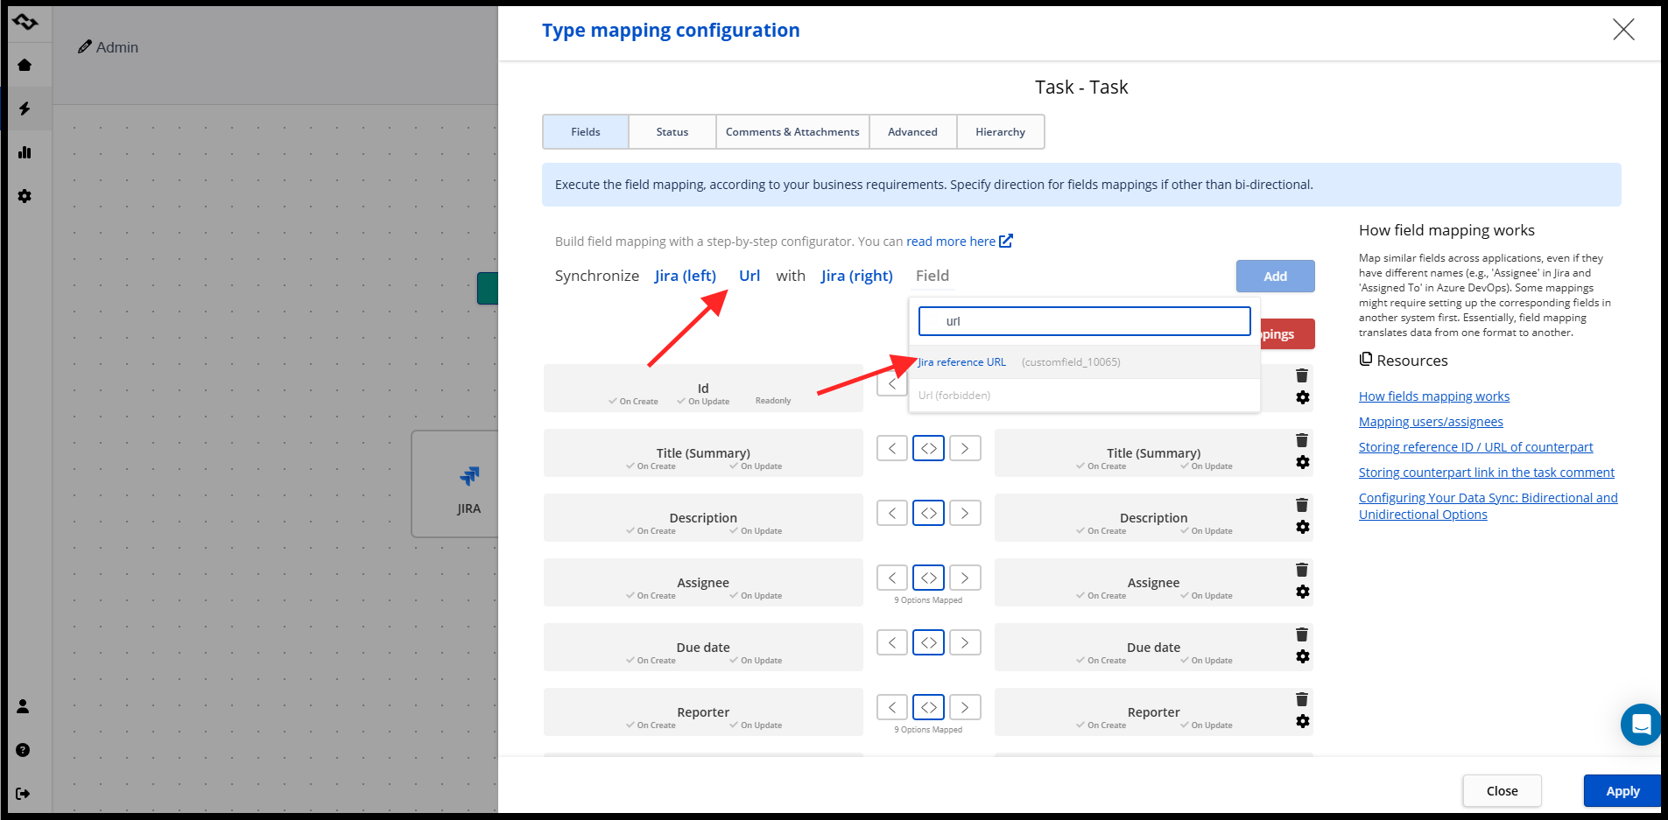Open the bar chart reports icon
This screenshot has height=820, width=1668.
pyautogui.click(x=25, y=152)
